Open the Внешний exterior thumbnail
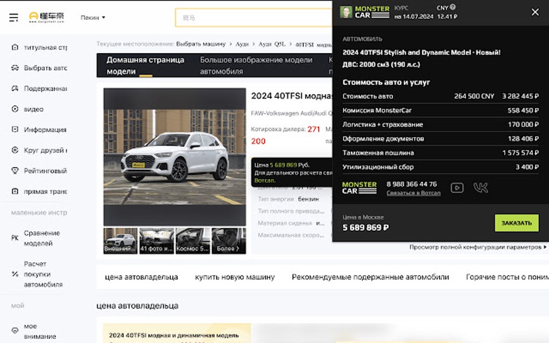The image size is (549, 343). click(x=121, y=241)
